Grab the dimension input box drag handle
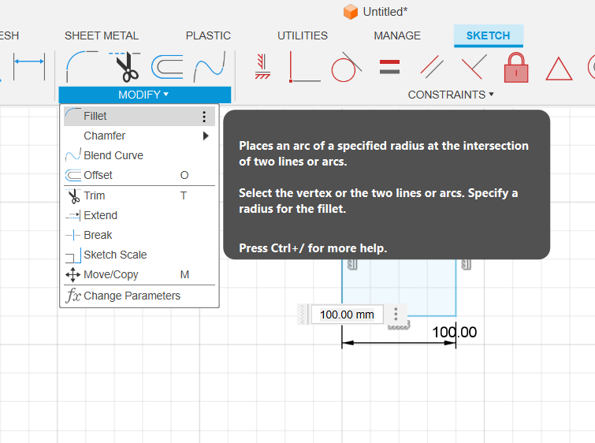Image resolution: width=595 pixels, height=443 pixels. 303,315
